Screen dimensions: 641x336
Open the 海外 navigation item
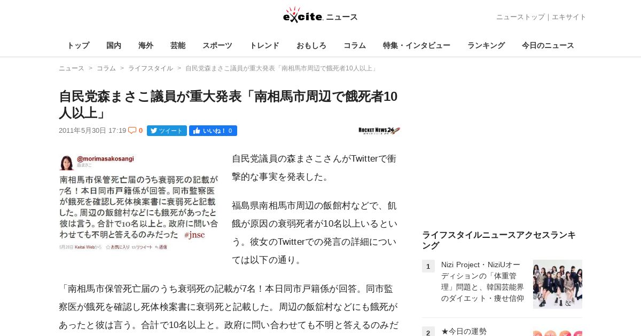(146, 46)
